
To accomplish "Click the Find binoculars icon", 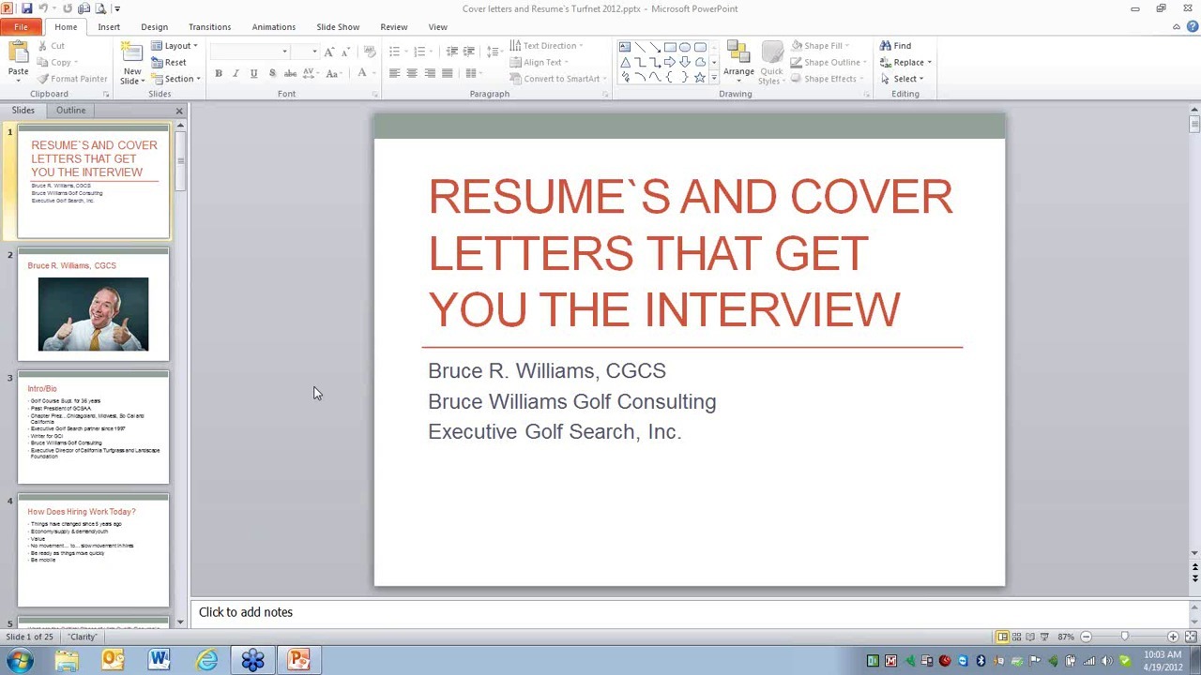I will 885,46.
